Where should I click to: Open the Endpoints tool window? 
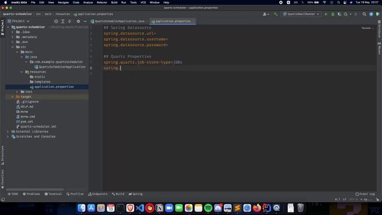click(x=98, y=194)
